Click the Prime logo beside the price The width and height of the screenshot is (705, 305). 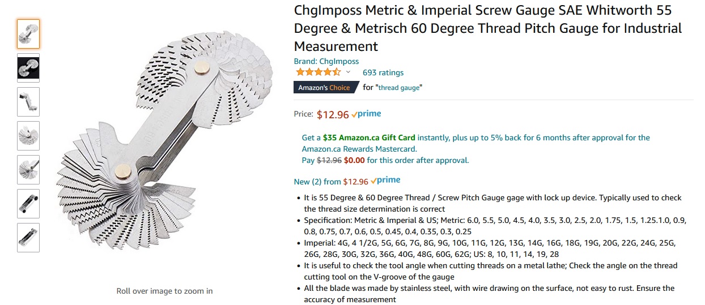coord(367,114)
